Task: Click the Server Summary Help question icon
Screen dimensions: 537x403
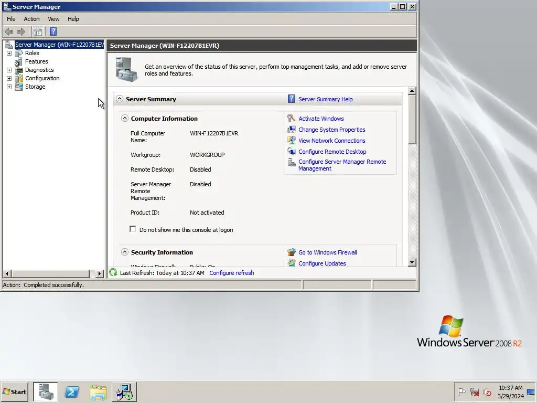Action: (x=291, y=99)
